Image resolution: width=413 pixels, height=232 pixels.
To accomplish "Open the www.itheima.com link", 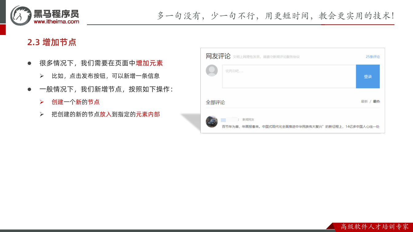I will [x=56, y=21].
